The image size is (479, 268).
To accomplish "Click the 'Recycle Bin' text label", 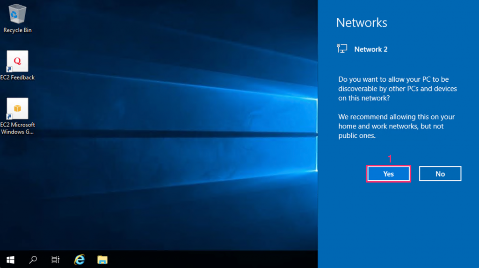I will [17, 30].
